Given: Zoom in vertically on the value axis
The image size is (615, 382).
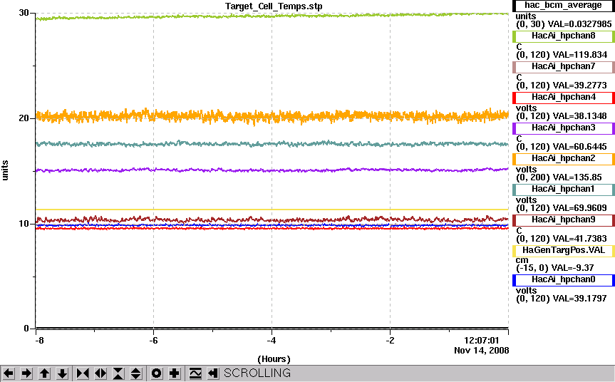Looking at the screenshot, I should tap(118, 373).
